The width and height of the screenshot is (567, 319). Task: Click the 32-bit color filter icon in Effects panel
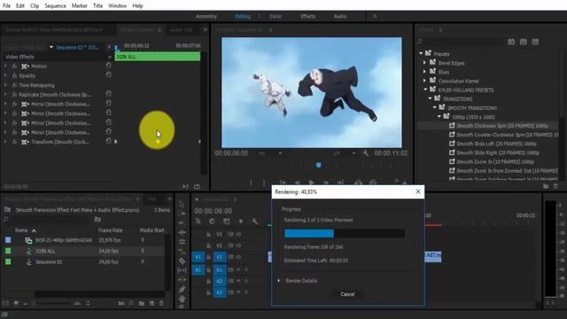(x=524, y=42)
